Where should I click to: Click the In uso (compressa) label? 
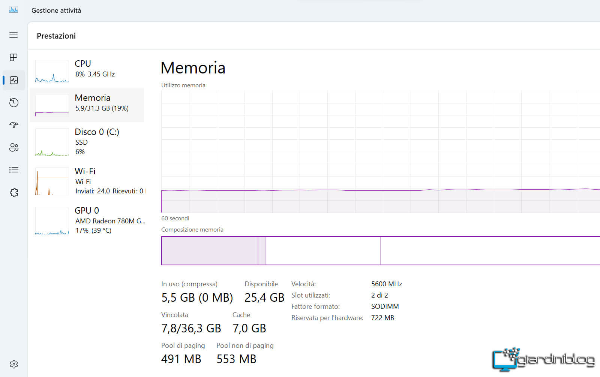click(189, 284)
